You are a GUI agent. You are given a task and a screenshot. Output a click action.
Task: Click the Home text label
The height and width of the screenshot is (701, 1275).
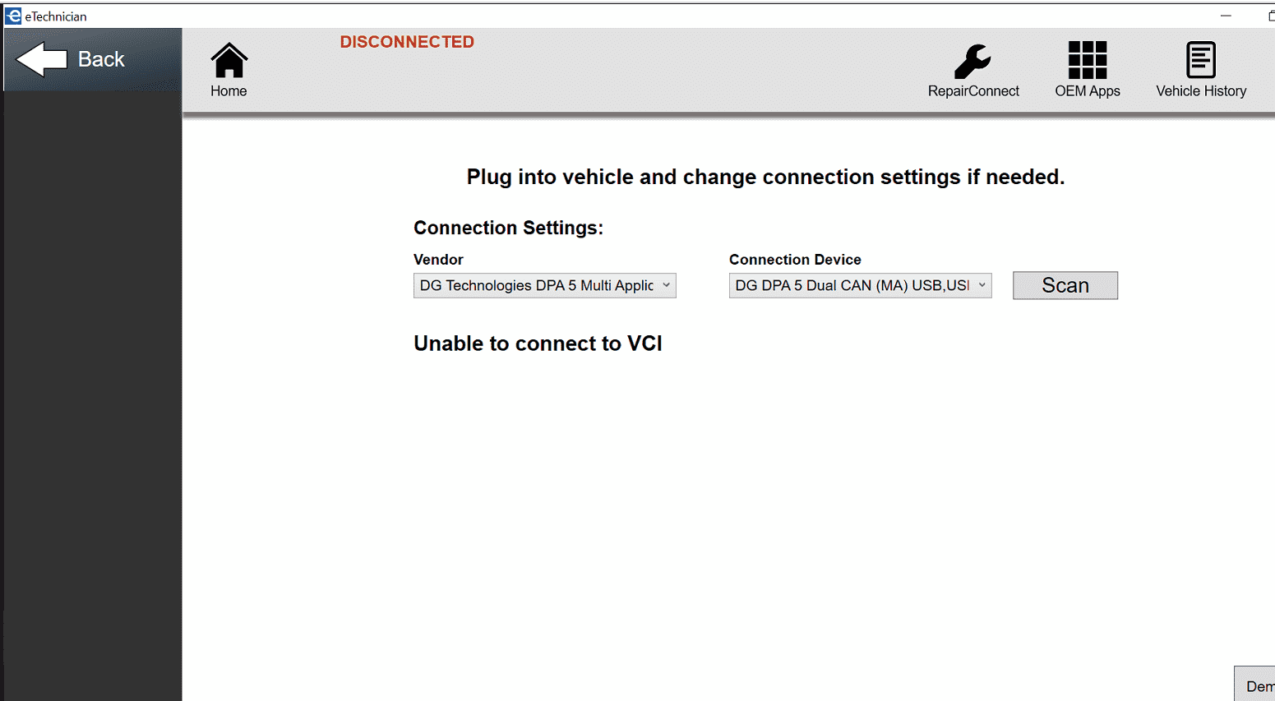[x=229, y=91]
